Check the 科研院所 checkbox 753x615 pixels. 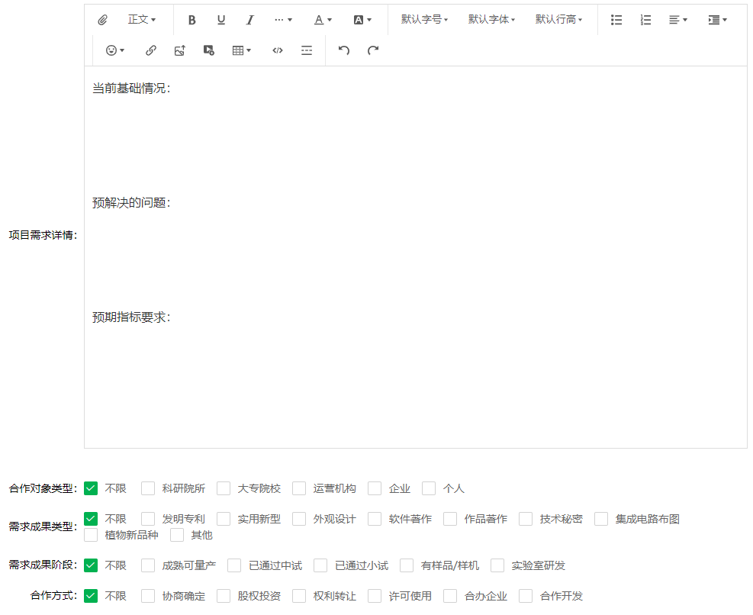(x=148, y=488)
